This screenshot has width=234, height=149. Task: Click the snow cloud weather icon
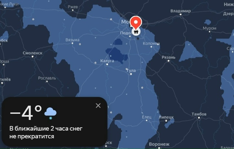[50, 114]
